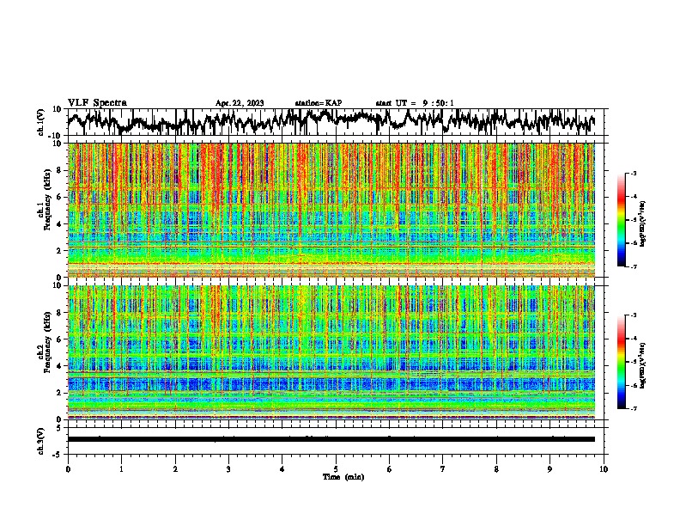The width and height of the screenshot is (680, 526).
Task: Click inside the ch.1 spectrogram panel
Action: pyautogui.click(x=331, y=210)
